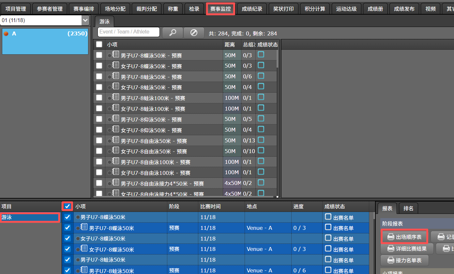This screenshot has width=454, height=274.
Task: Open the 出场顺序表 print report
Action: (404, 237)
